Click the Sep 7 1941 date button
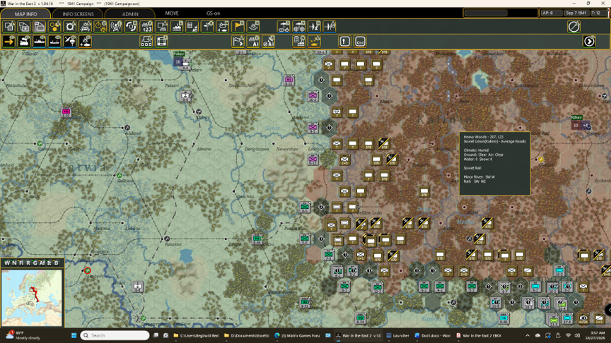 [576, 13]
